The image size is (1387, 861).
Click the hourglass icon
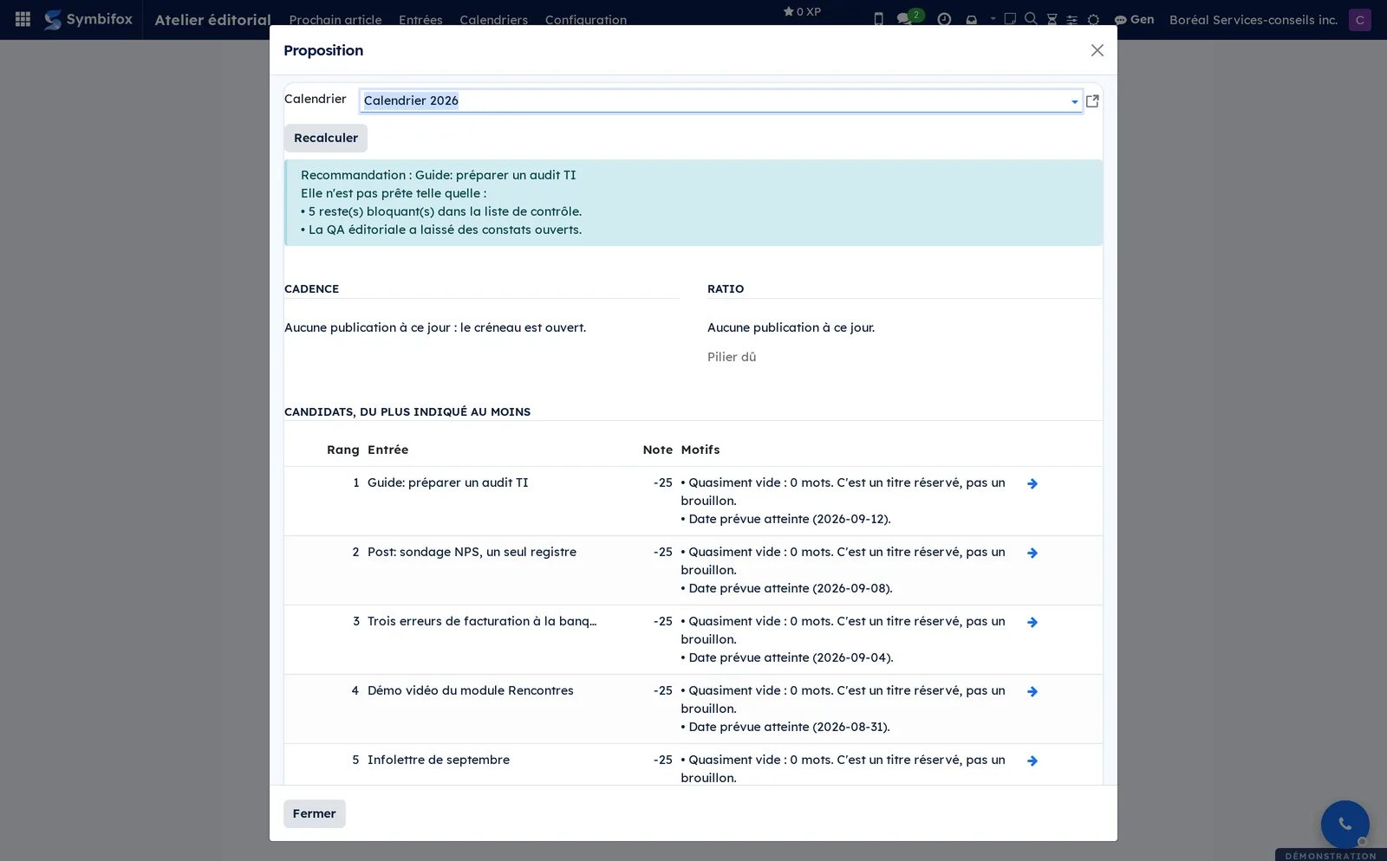coord(1052,19)
